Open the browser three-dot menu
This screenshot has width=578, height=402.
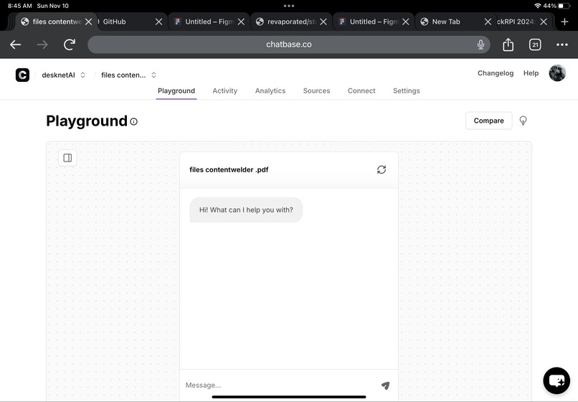point(562,45)
